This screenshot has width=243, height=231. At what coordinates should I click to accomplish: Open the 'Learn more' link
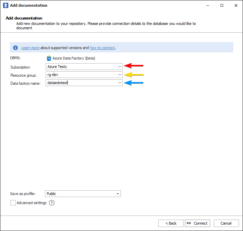(x=30, y=48)
